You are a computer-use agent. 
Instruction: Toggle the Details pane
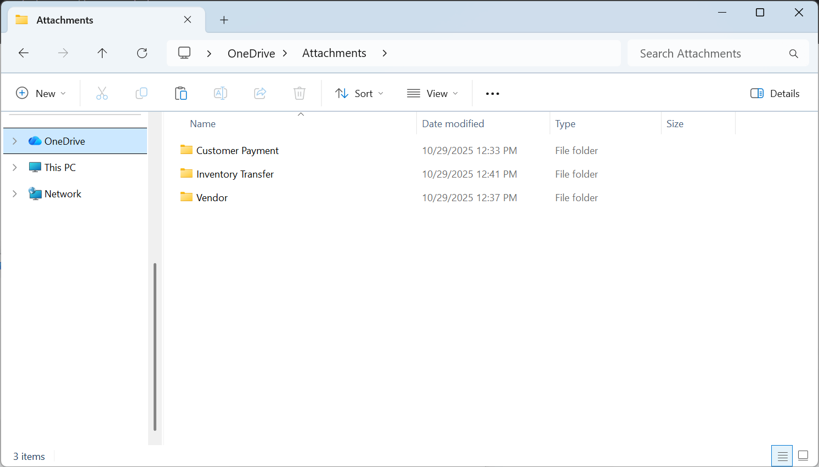775,93
